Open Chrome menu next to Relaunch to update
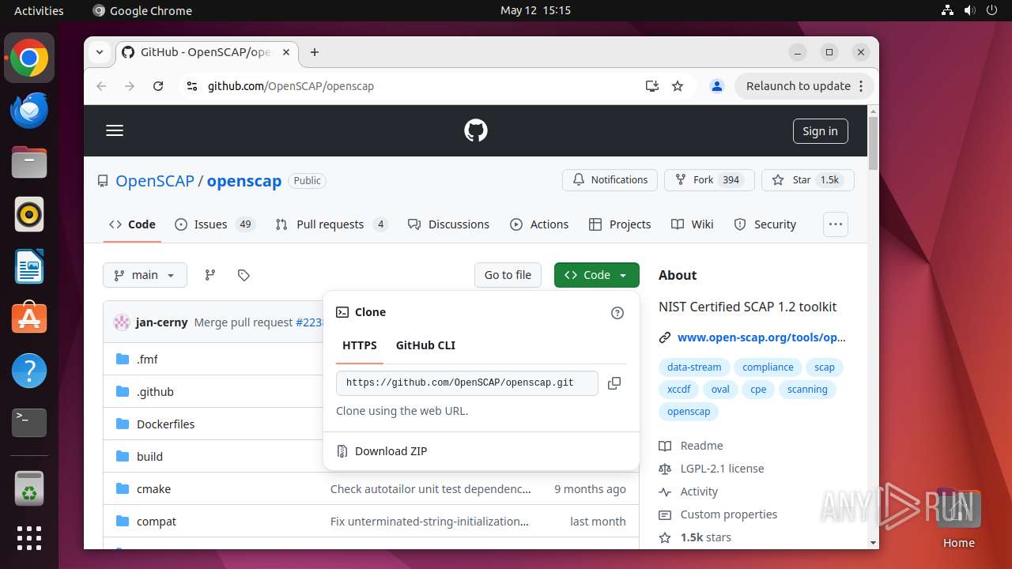The height and width of the screenshot is (569, 1012). pyautogui.click(x=863, y=86)
